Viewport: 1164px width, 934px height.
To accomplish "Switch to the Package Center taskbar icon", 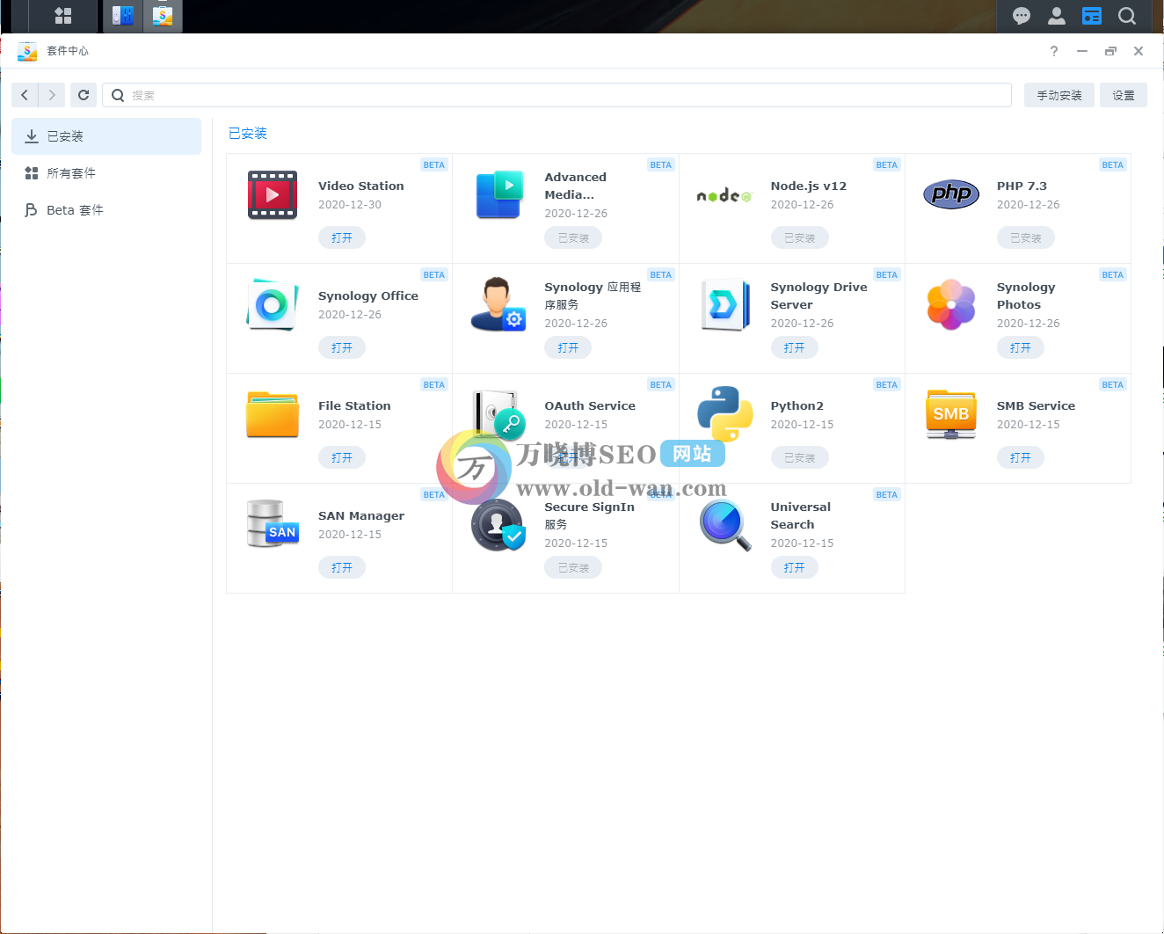I will (x=163, y=16).
